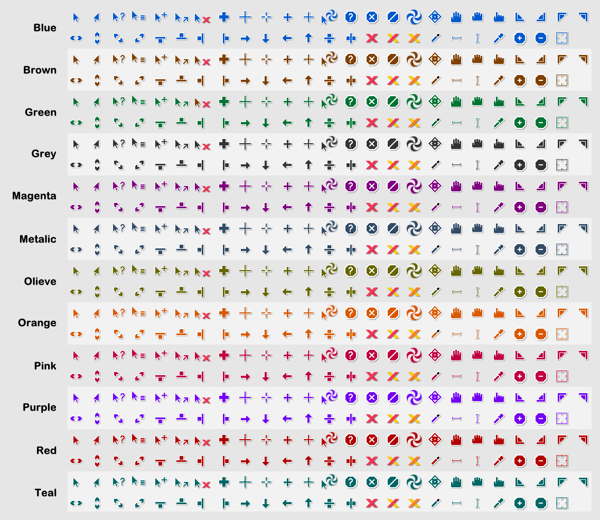
Task: Choose the grey pencil cursor
Action: pyautogui.click(x=435, y=165)
